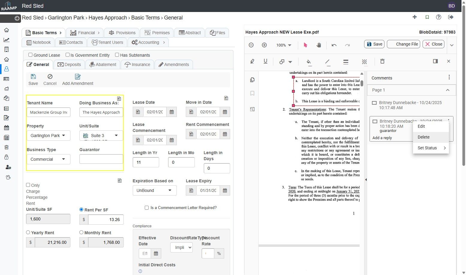Expand the Expiration Based on dropdown
This screenshot has height=275, width=466.
154,190
